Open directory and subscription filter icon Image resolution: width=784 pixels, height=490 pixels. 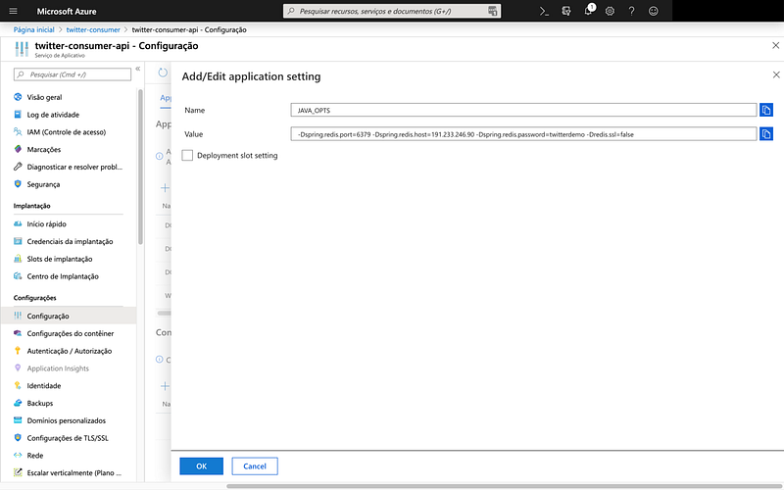566,11
